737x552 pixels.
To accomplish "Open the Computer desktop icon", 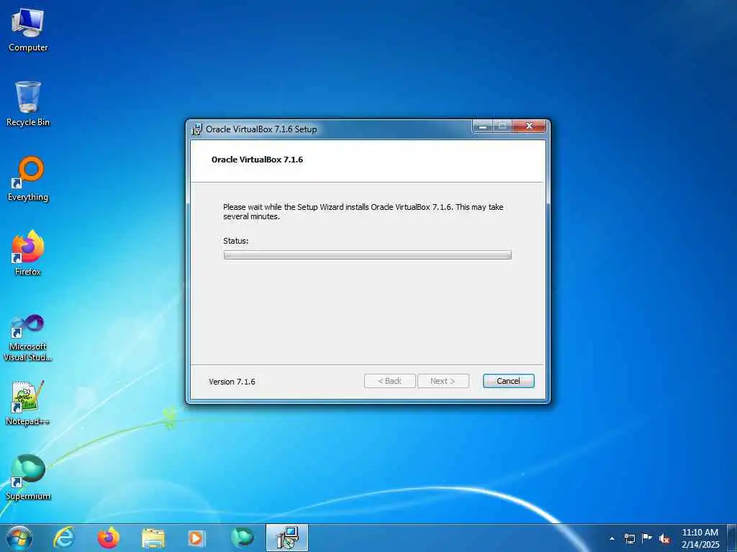I will pos(28,30).
